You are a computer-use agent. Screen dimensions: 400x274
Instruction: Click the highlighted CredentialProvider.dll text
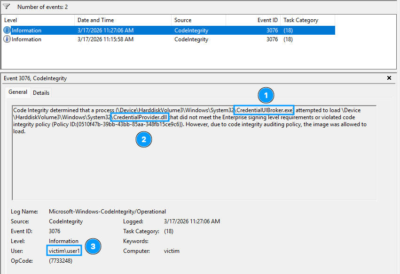pyautogui.click(x=140, y=117)
